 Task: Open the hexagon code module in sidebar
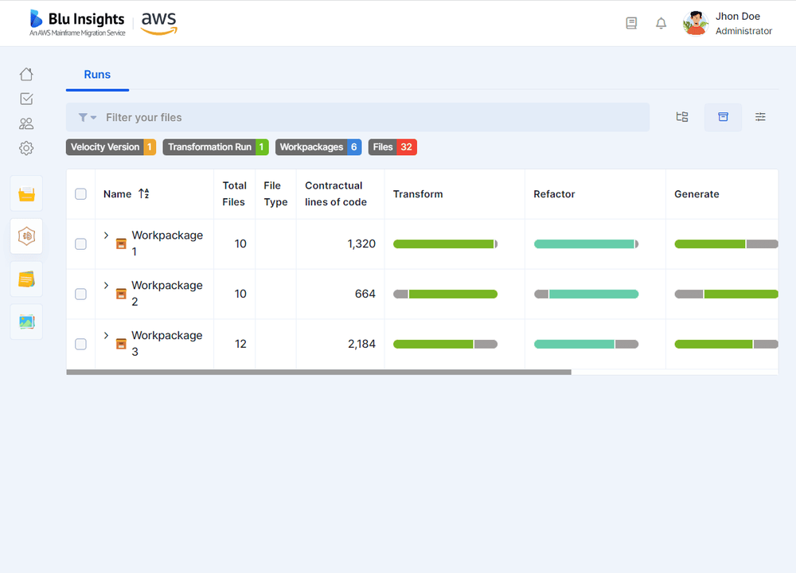pyautogui.click(x=25, y=236)
